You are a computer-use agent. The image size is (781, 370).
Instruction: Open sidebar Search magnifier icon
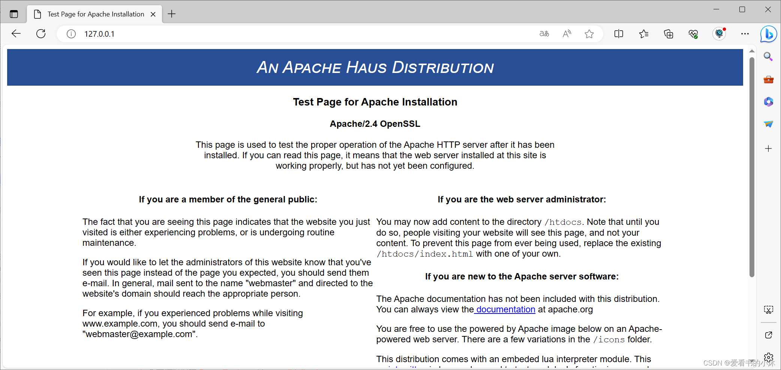(x=768, y=57)
